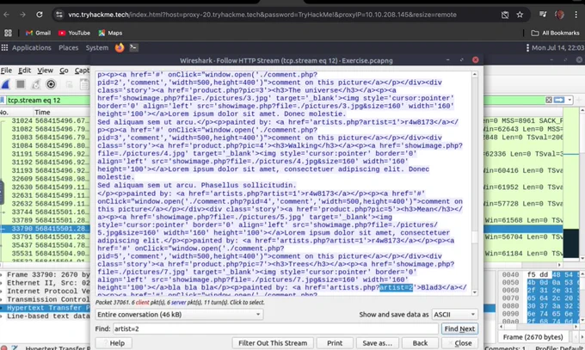Open the terminal launcher in the top panel
Viewport: 585px width, 350px height.
133,48
